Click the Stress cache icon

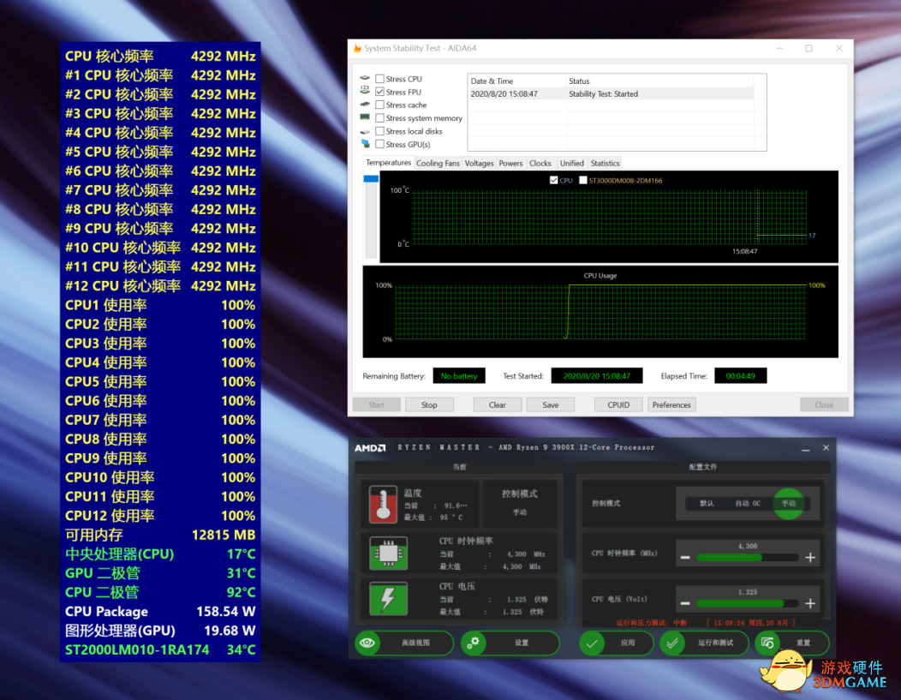tap(365, 105)
